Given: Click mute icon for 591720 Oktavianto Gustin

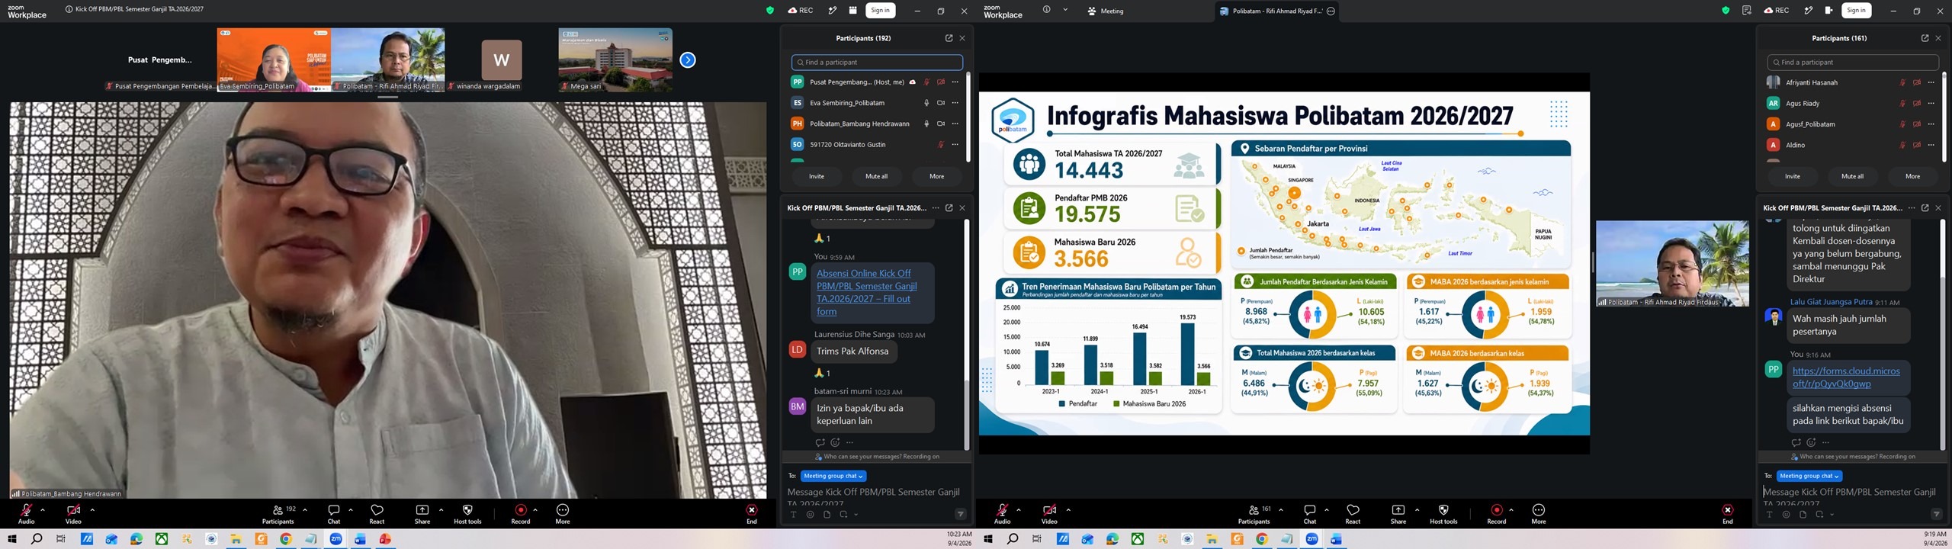Looking at the screenshot, I should [x=940, y=144].
